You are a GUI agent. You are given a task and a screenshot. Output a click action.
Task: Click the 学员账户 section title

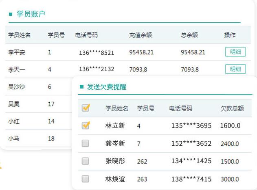pos(31,14)
